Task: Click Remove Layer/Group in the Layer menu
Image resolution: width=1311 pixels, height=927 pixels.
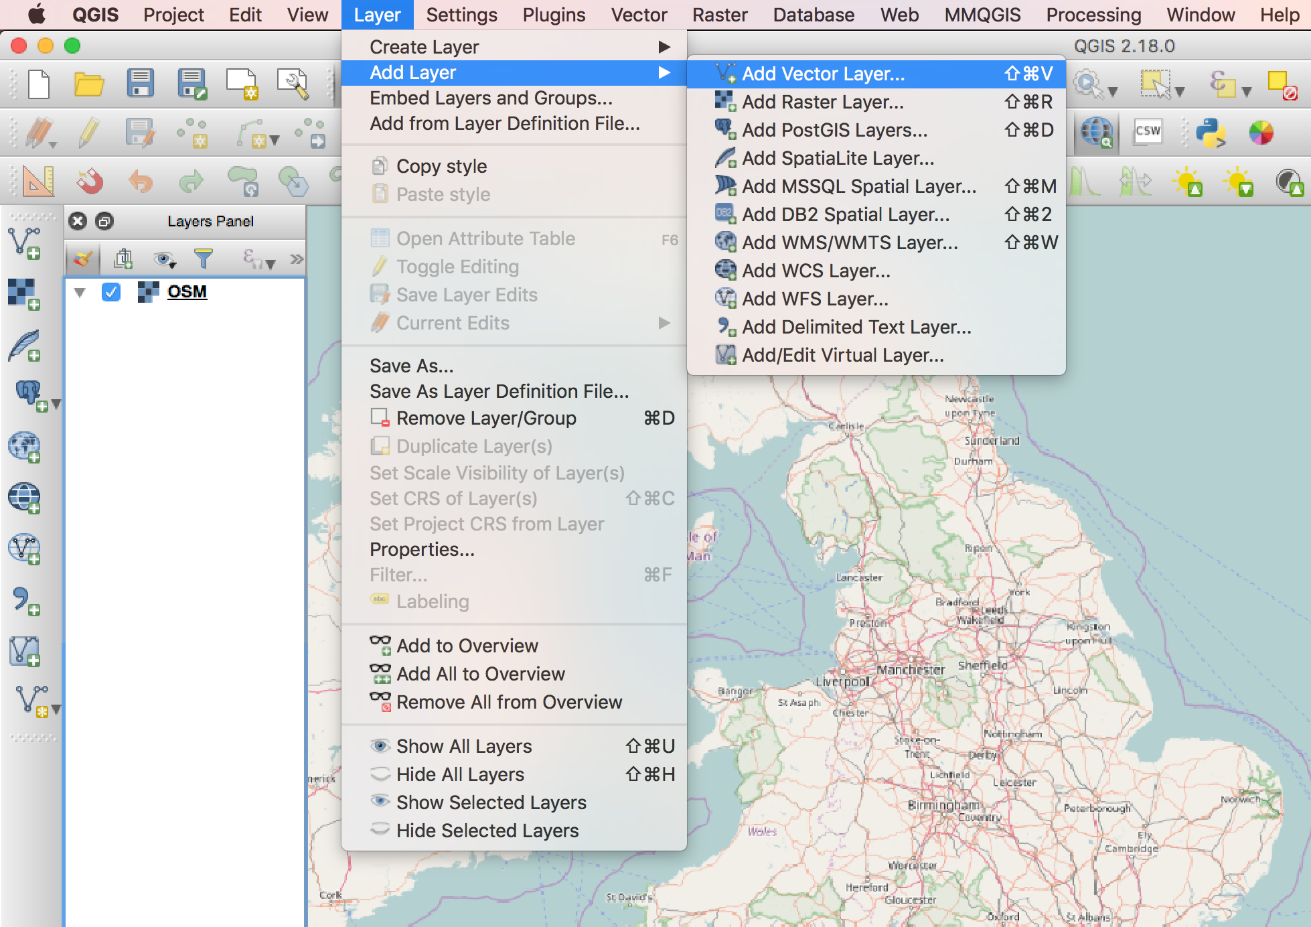Action: [486, 418]
